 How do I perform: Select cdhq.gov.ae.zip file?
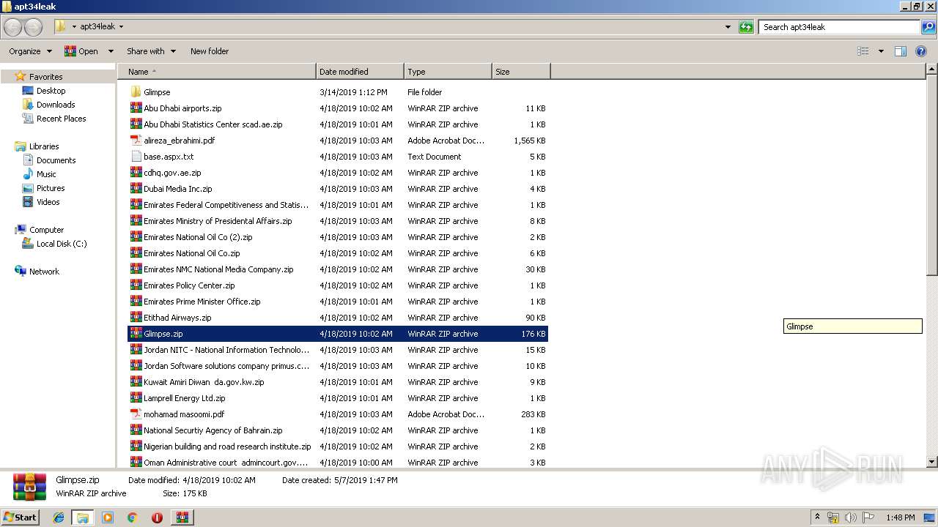pos(338,173)
